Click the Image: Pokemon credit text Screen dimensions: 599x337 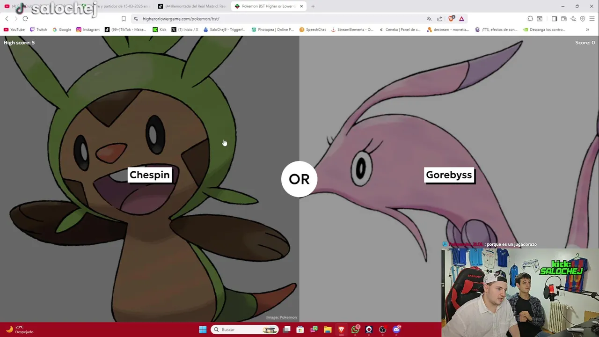(281, 317)
